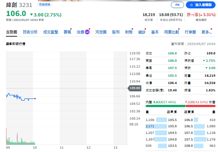
Task: Click the 外盤 7,125 (42.54%) label
Action: (200, 102)
